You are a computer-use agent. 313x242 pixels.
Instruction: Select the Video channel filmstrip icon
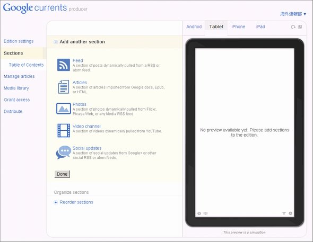point(64,130)
